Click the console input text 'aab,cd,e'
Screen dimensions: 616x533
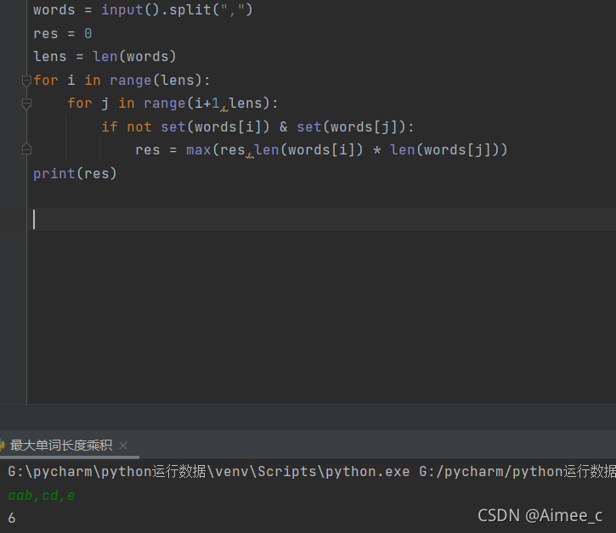(42, 496)
